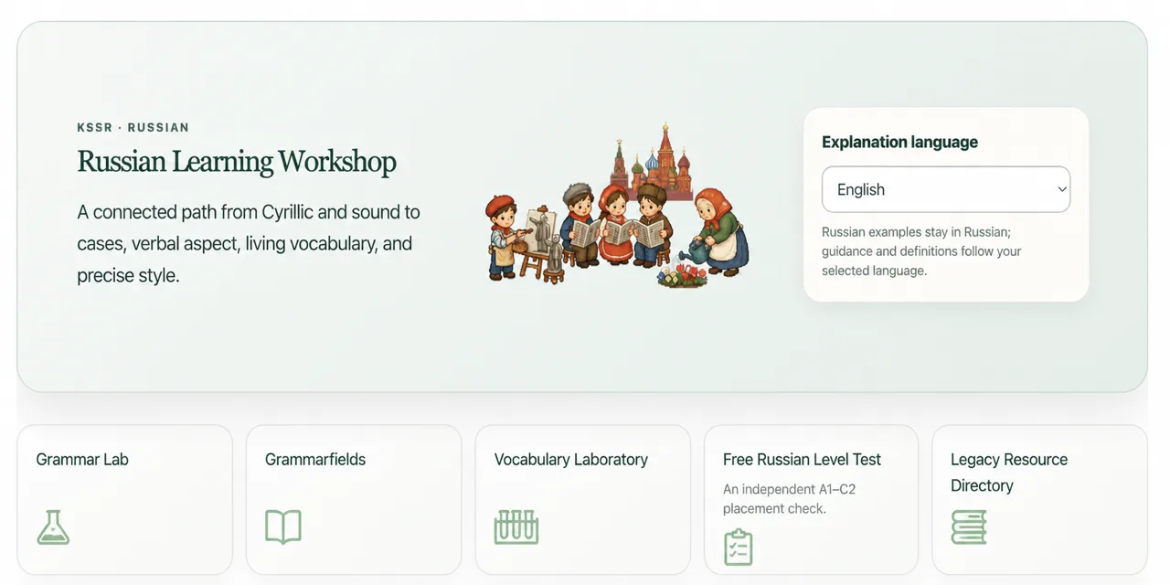Click the 'A connected path from Cyrillic' description
The width and height of the screenshot is (1170, 585).
(x=249, y=243)
